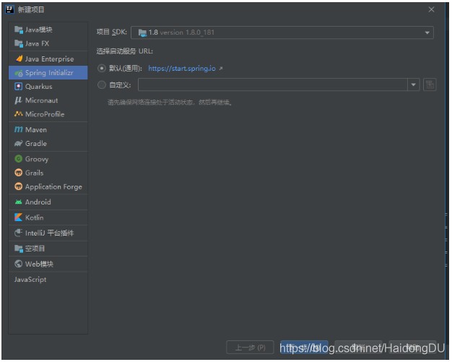Click the MicroProfile icon

[x=19, y=114]
